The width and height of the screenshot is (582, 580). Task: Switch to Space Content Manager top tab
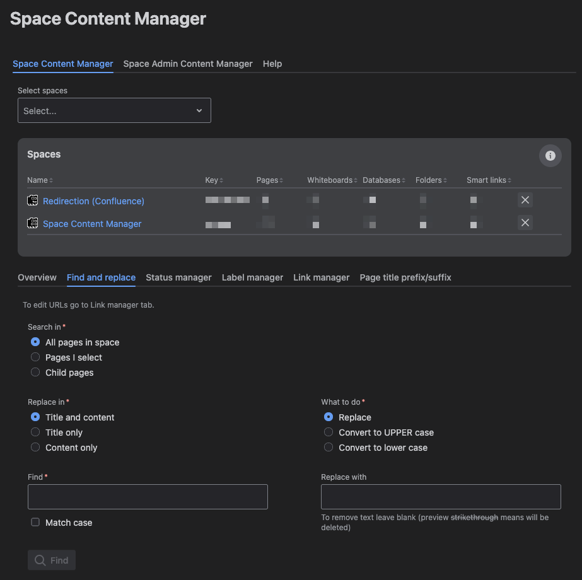point(62,64)
